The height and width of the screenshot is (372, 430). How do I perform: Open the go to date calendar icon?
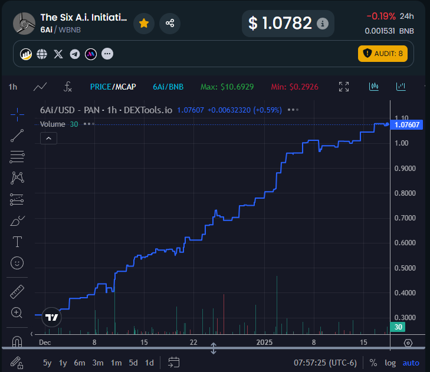[x=173, y=363]
